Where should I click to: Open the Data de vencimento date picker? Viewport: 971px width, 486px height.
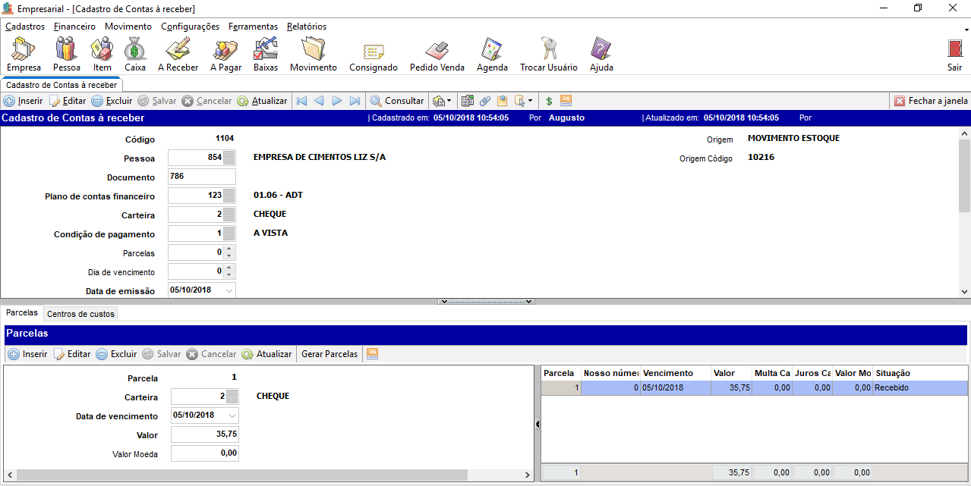pos(232,415)
